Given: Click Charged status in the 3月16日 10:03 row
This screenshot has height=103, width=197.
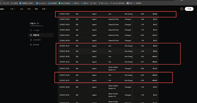Looking at the screenshot, I should point(128,25).
